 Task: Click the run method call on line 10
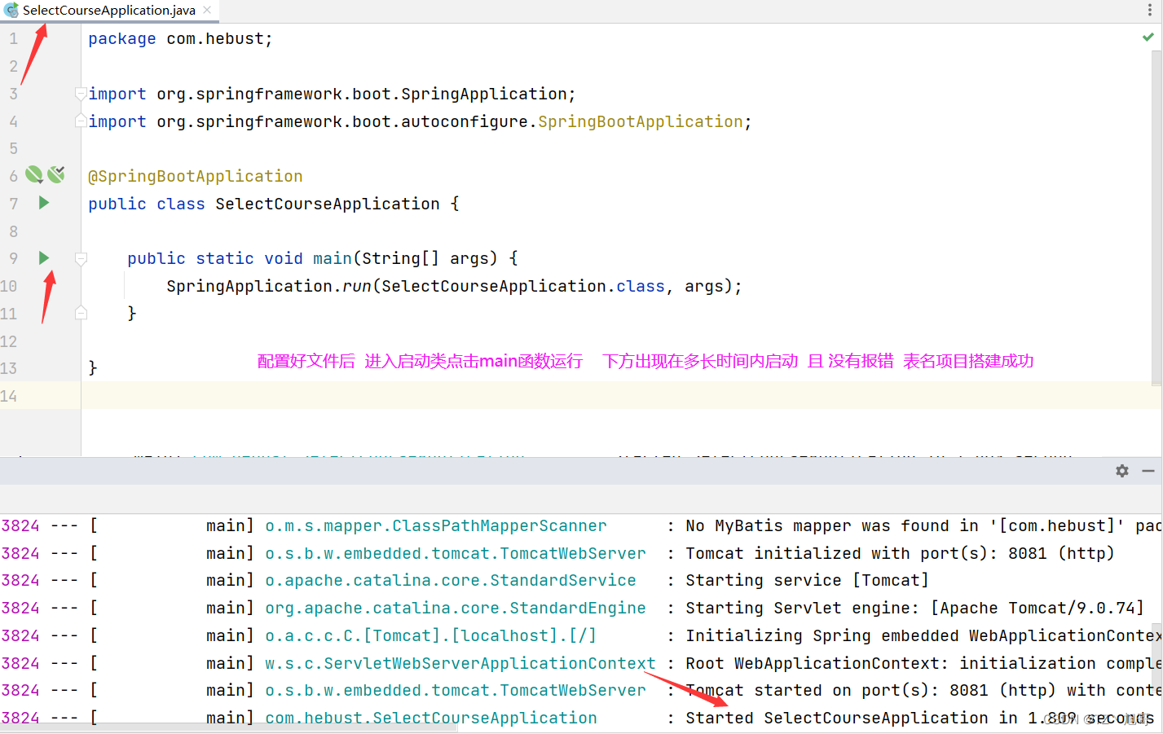[357, 286]
